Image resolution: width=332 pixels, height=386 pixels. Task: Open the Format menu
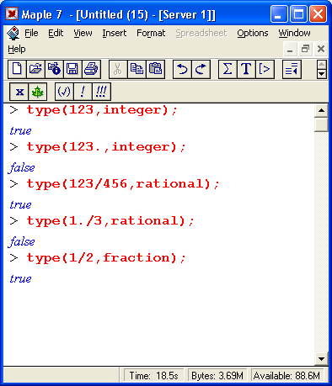point(151,33)
